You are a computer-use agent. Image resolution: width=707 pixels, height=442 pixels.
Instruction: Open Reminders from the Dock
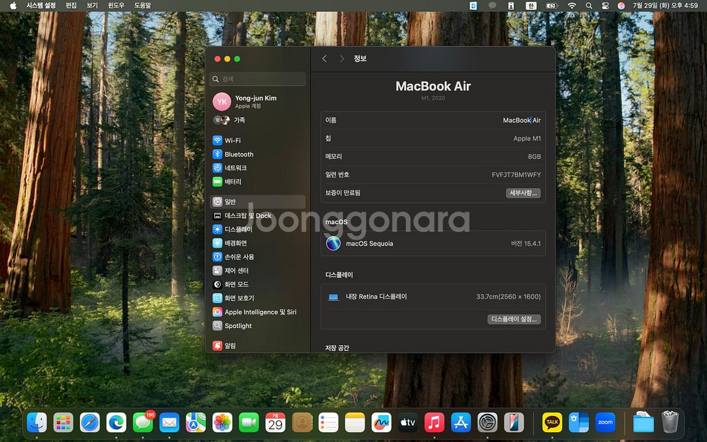[328, 422]
